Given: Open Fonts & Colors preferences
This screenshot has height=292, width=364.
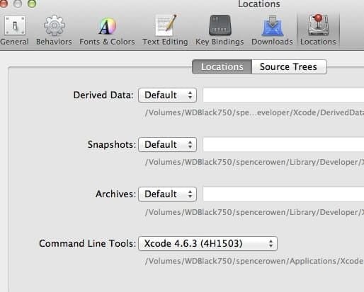Looking at the screenshot, I should pyautogui.click(x=107, y=30).
